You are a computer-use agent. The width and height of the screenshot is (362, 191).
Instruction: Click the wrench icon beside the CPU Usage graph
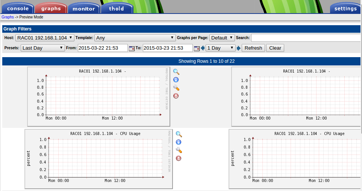tap(179, 150)
